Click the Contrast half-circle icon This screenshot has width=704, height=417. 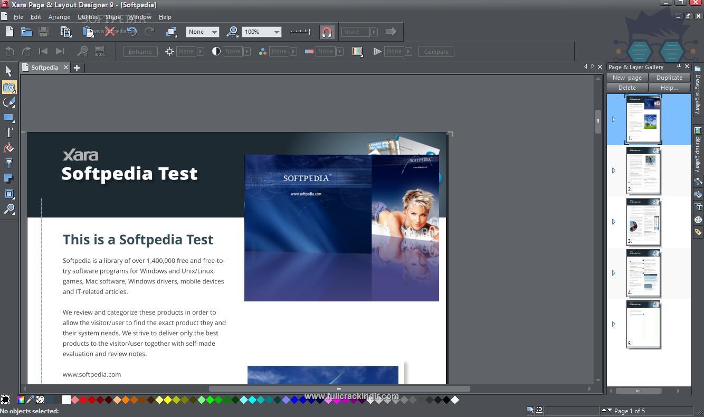pyautogui.click(x=216, y=51)
